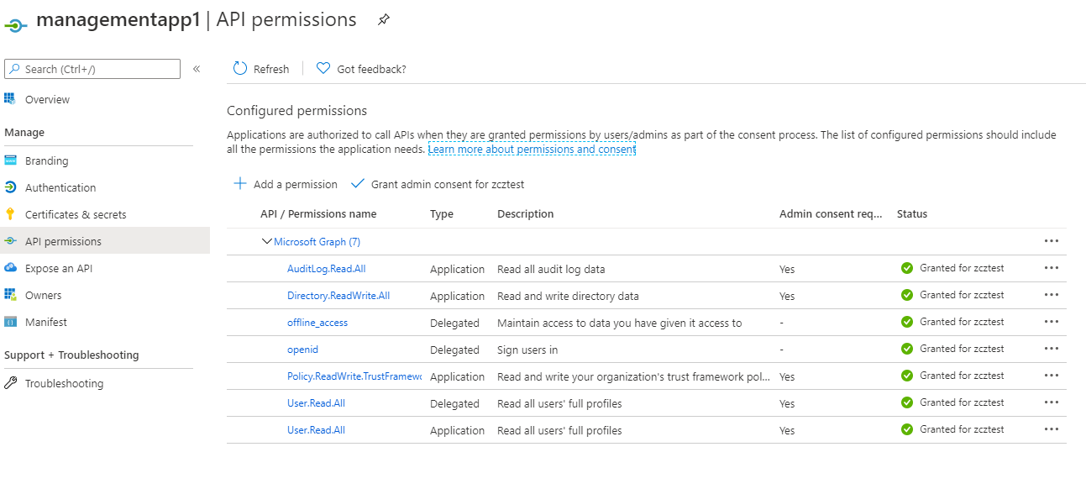Open Overview in the sidebar menu

[47, 99]
